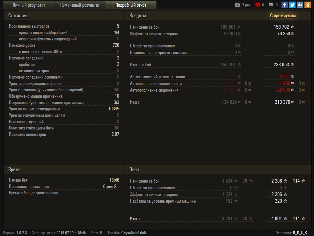The image size is (314, 236).
Task: Click Получено попаданий row
Action: [x=64, y=58]
